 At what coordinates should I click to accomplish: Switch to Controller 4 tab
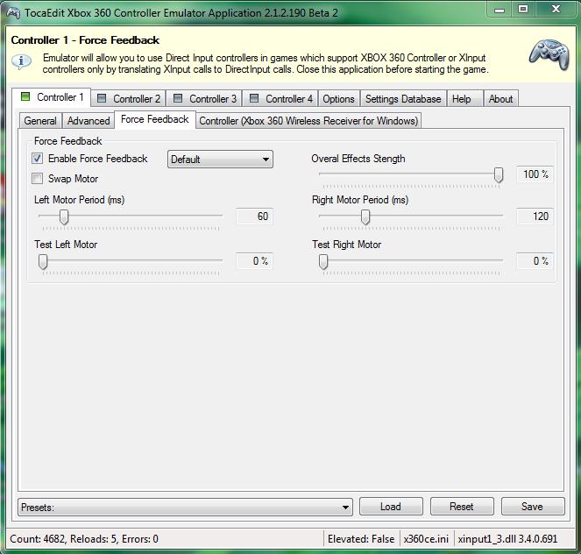pos(281,98)
